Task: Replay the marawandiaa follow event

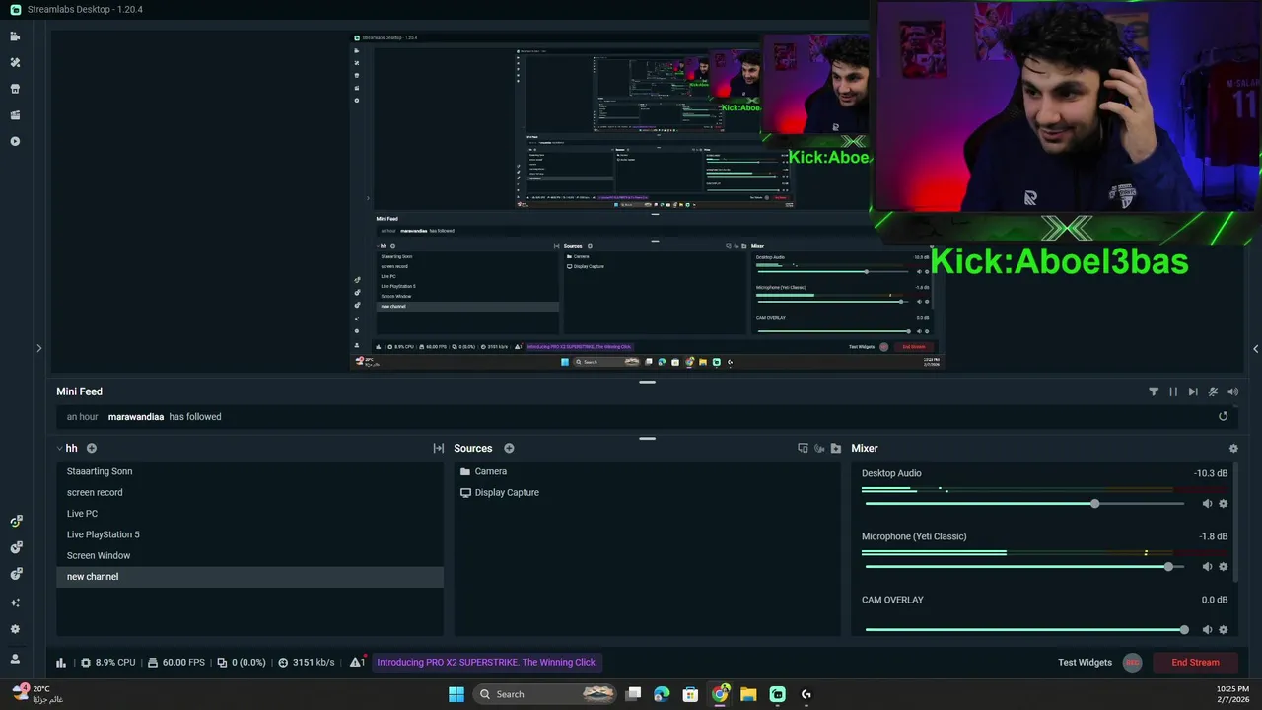Action: [x=1223, y=416]
